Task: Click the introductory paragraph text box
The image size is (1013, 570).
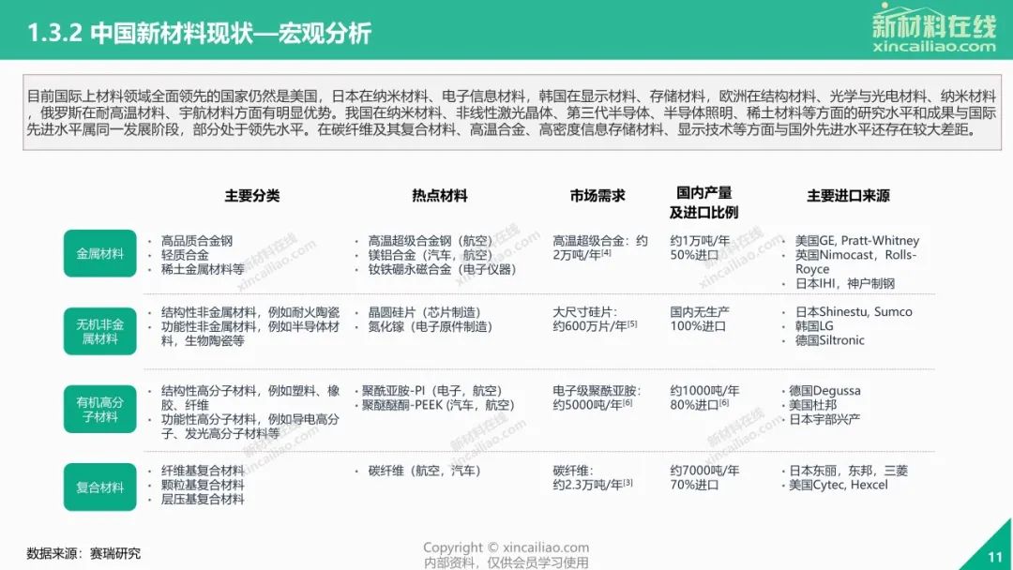Action: pyautogui.click(x=511, y=112)
